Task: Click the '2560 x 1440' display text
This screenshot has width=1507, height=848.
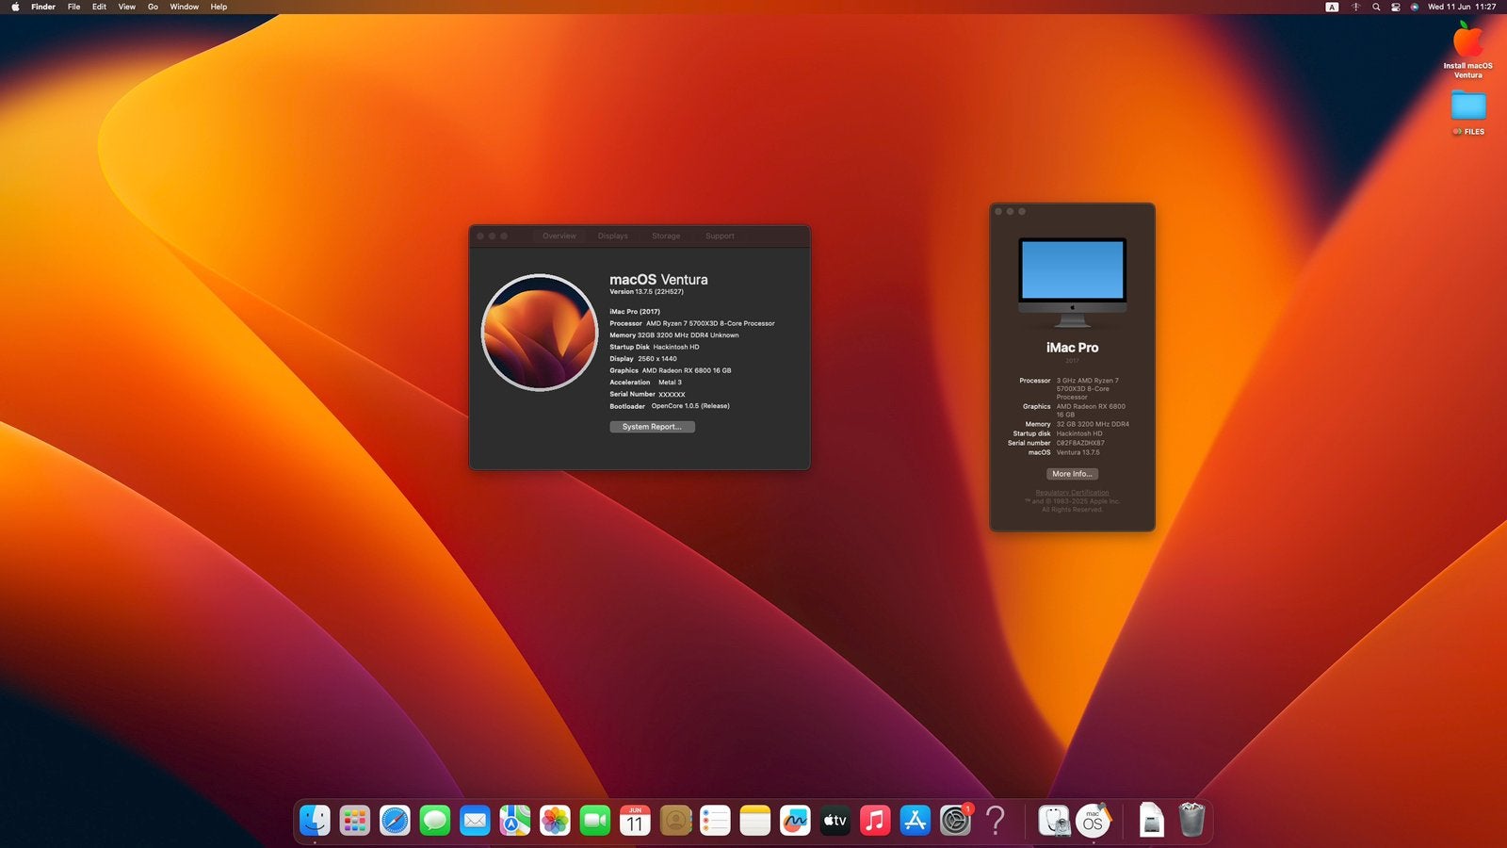Action: pyautogui.click(x=657, y=359)
